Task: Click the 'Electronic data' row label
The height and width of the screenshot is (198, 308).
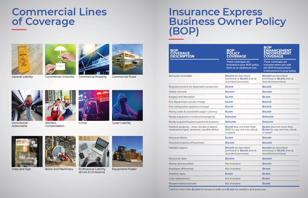Action: point(178,159)
